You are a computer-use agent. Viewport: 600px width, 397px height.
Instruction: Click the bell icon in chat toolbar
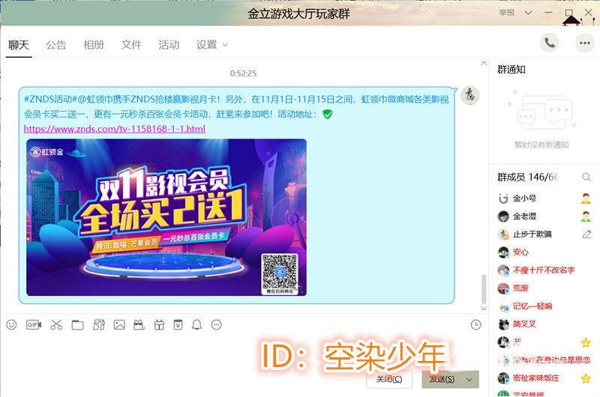pos(196,325)
